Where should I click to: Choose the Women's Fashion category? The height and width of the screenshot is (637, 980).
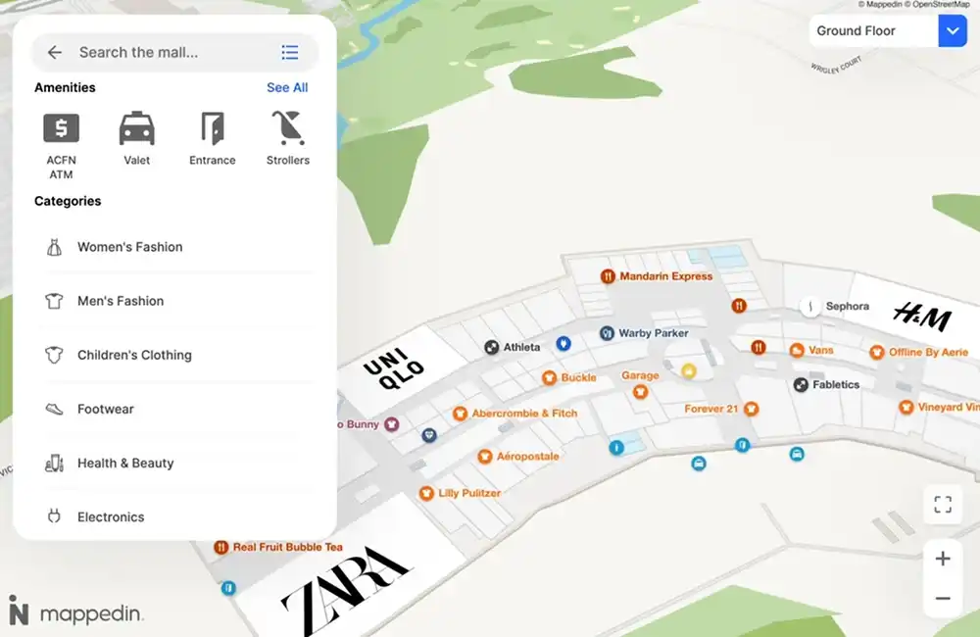pos(130,247)
